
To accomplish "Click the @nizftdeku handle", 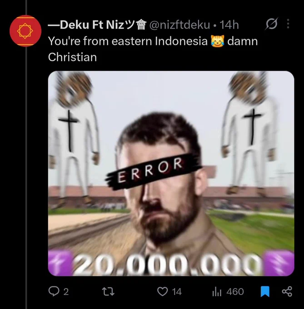I will pyautogui.click(x=179, y=25).
